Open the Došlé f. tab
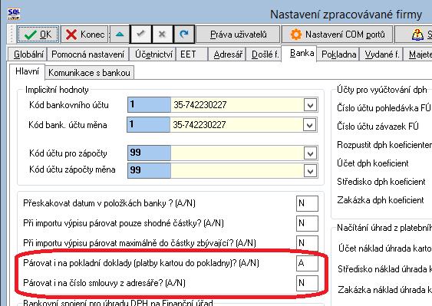The height and width of the screenshot is (306, 432). (265, 54)
